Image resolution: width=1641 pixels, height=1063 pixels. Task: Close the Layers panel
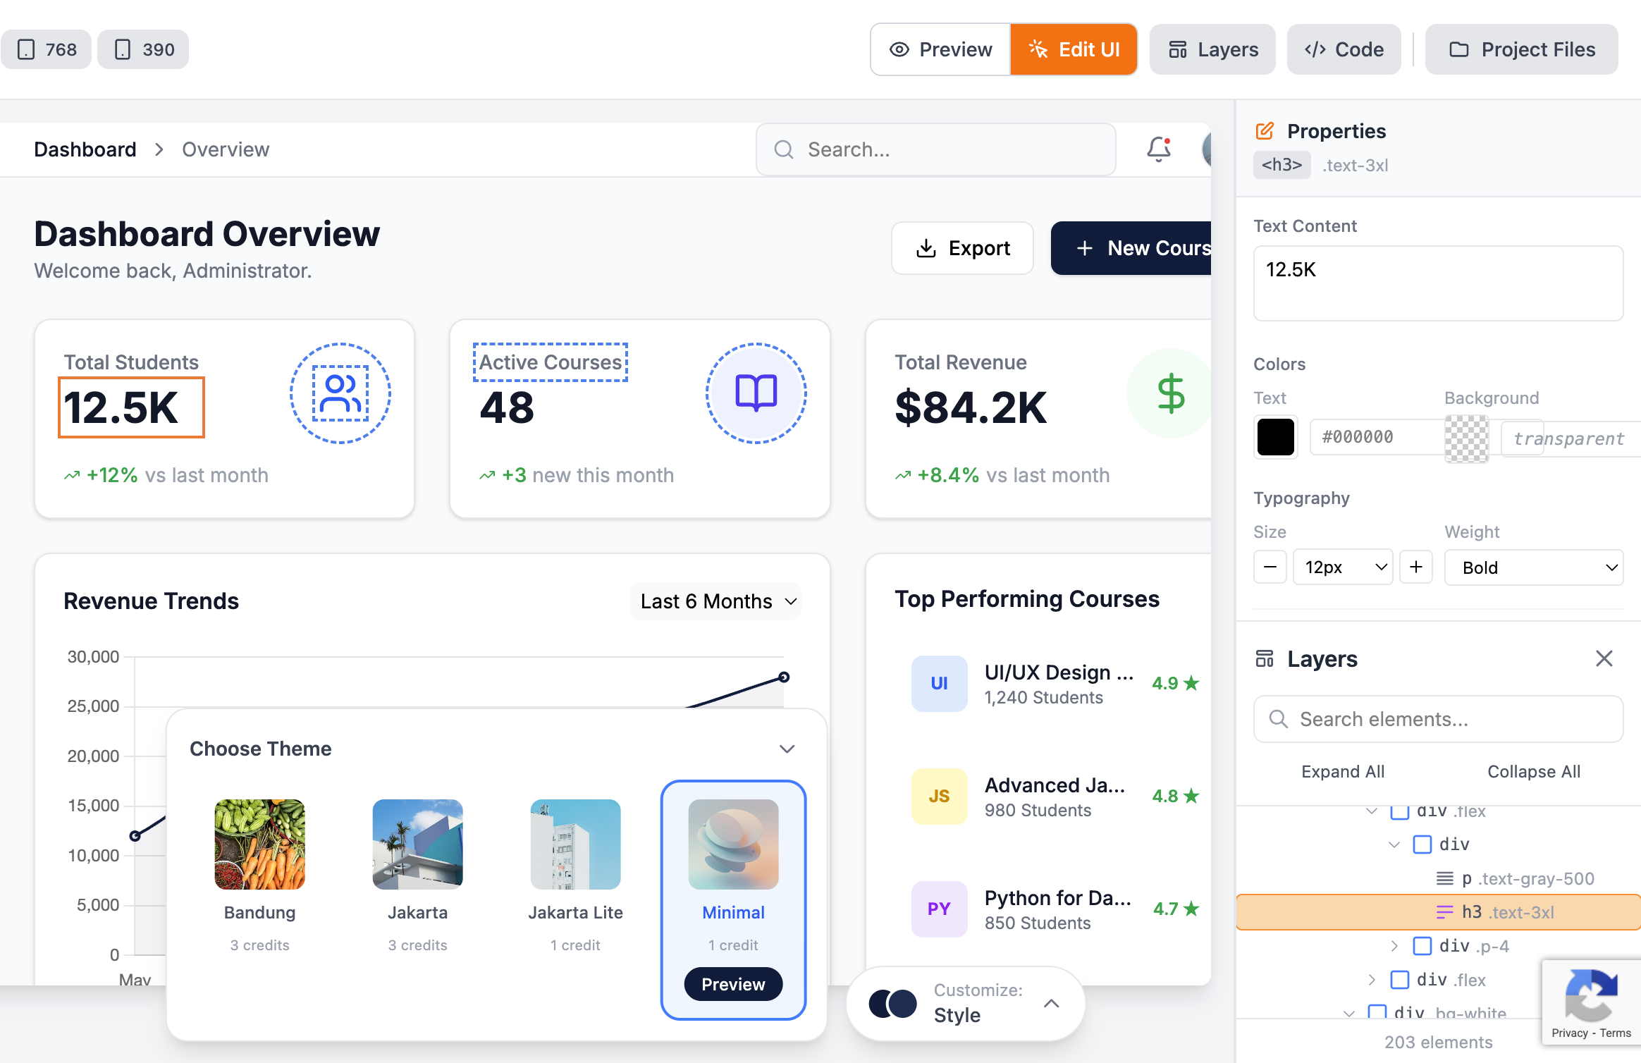[1604, 658]
